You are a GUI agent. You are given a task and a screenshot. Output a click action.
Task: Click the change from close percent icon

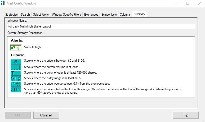pos(16,84)
